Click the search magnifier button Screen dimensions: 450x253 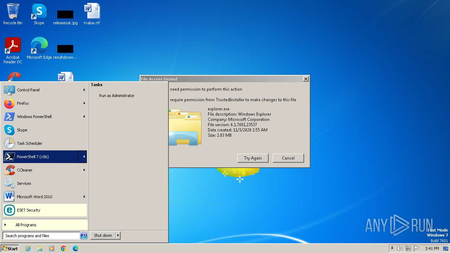click(84, 236)
